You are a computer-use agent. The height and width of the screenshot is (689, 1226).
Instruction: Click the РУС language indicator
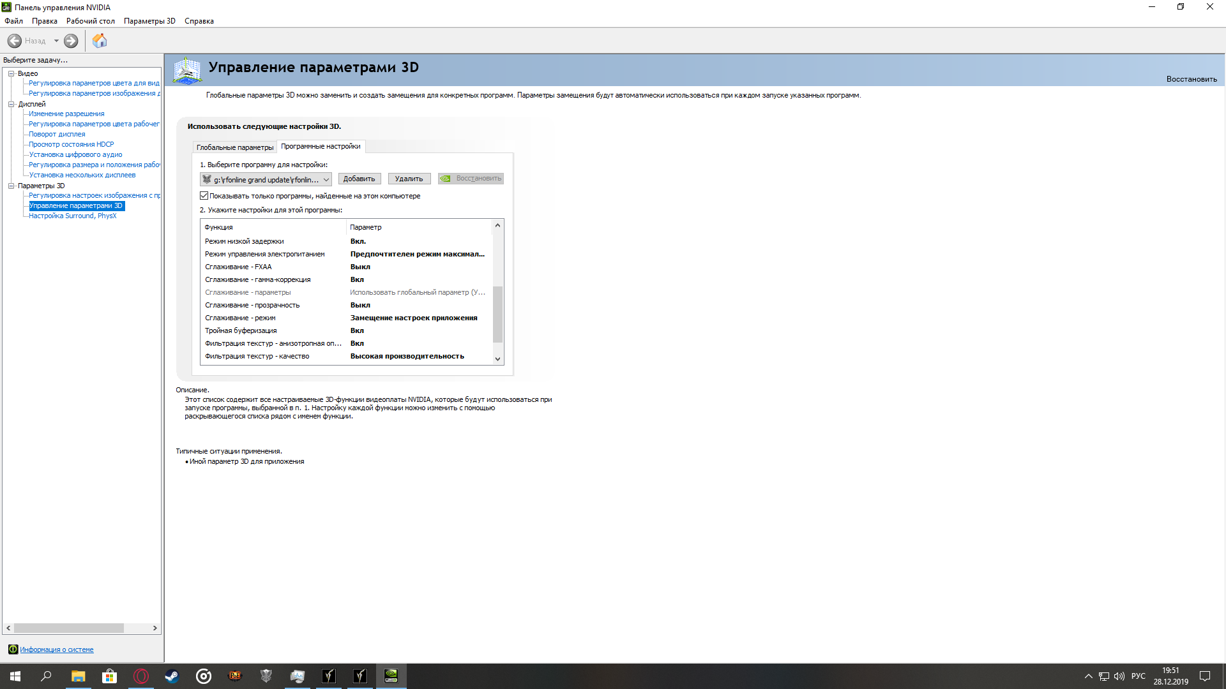1139,676
